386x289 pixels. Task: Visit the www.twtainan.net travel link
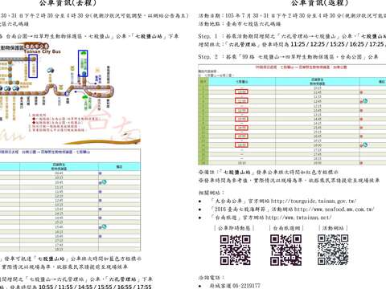point(298,218)
